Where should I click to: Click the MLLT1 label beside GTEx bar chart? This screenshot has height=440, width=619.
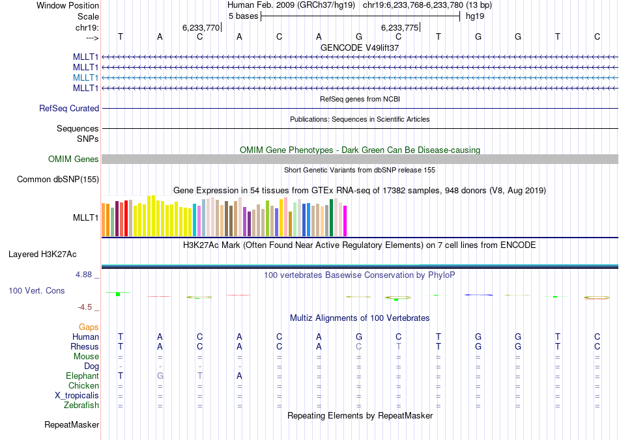85,217
